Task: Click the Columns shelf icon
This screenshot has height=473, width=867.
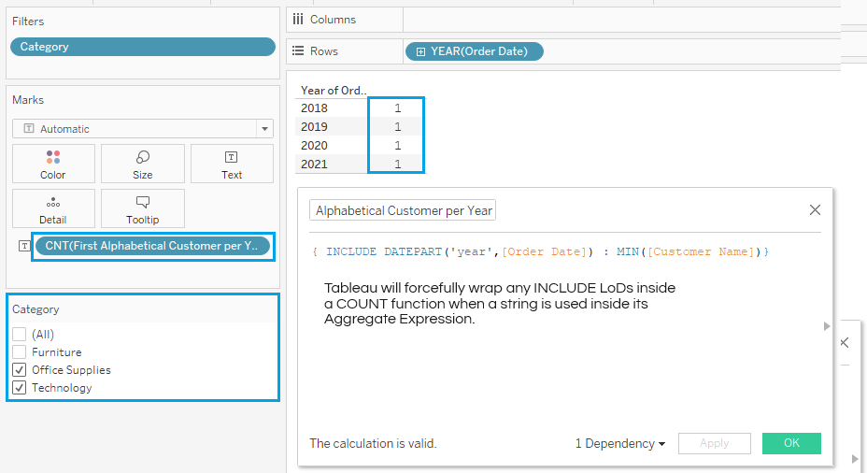Action: [298, 20]
